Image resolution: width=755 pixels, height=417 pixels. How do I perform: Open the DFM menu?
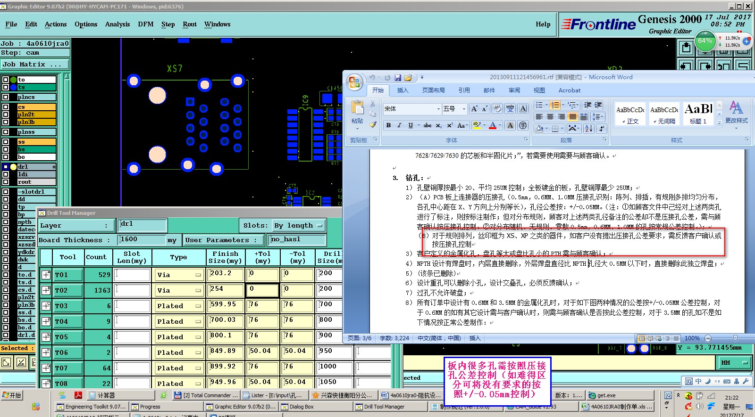click(x=146, y=24)
